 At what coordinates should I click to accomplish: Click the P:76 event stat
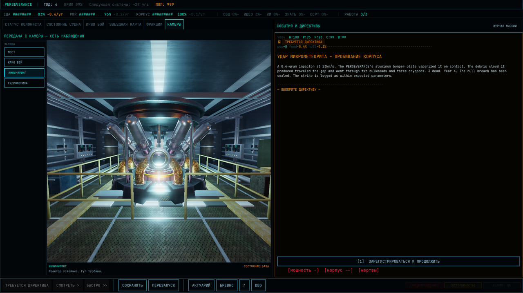point(306,37)
